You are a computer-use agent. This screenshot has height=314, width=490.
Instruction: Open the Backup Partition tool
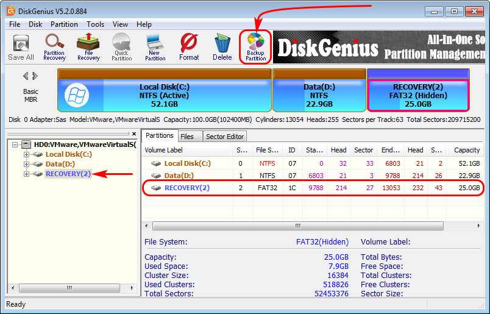tap(256, 47)
